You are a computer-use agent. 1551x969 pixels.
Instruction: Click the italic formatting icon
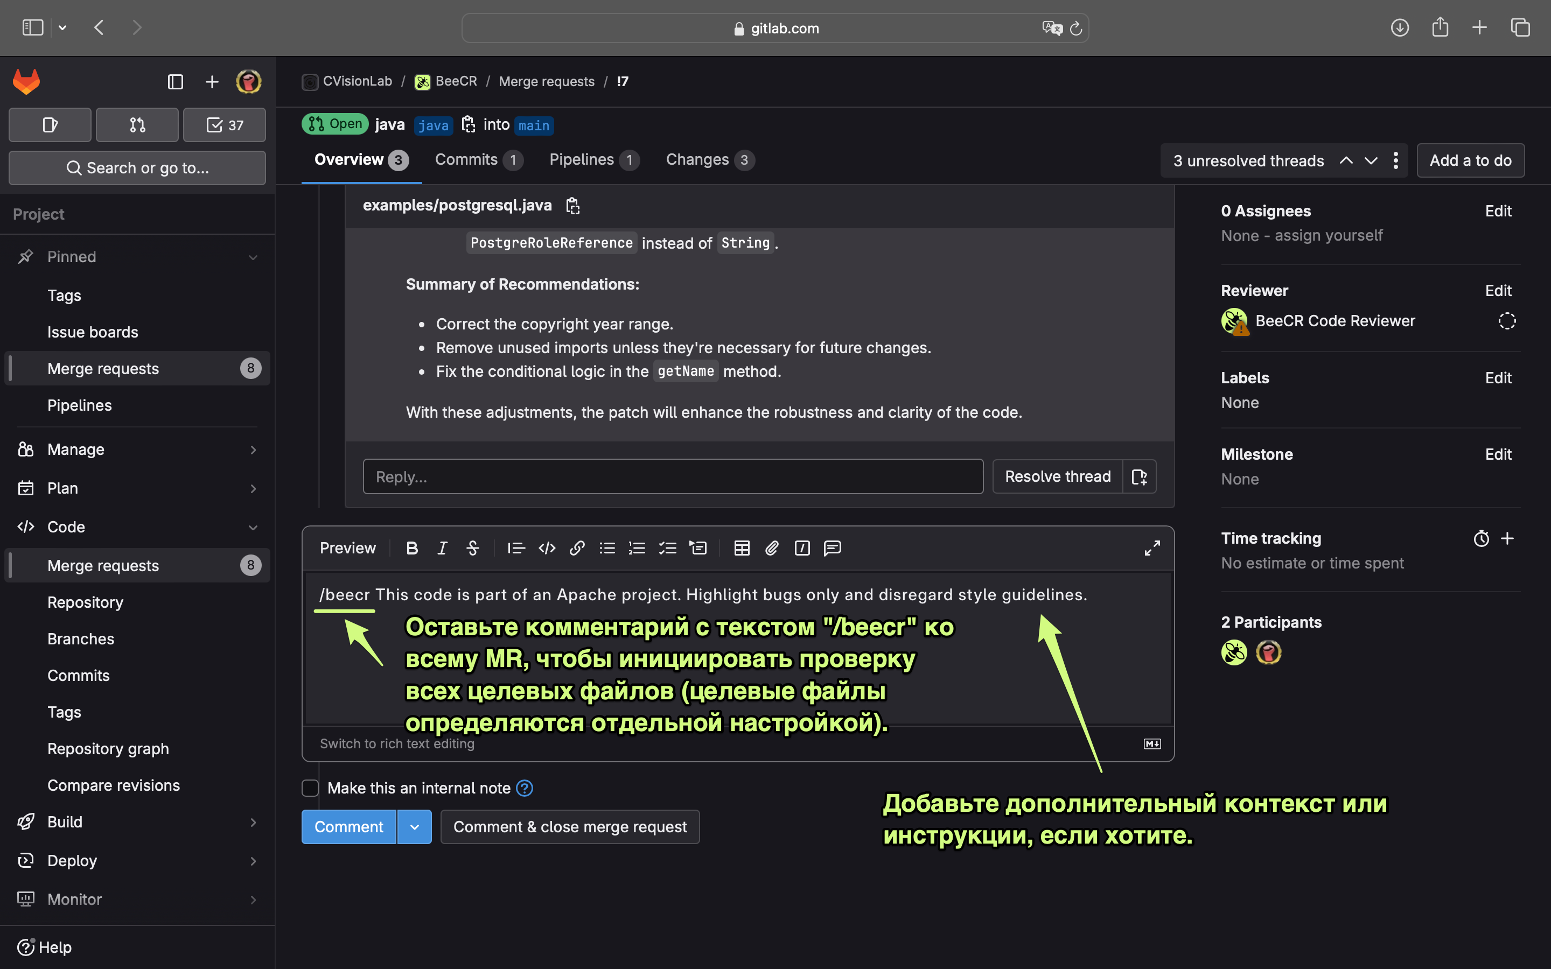(442, 548)
